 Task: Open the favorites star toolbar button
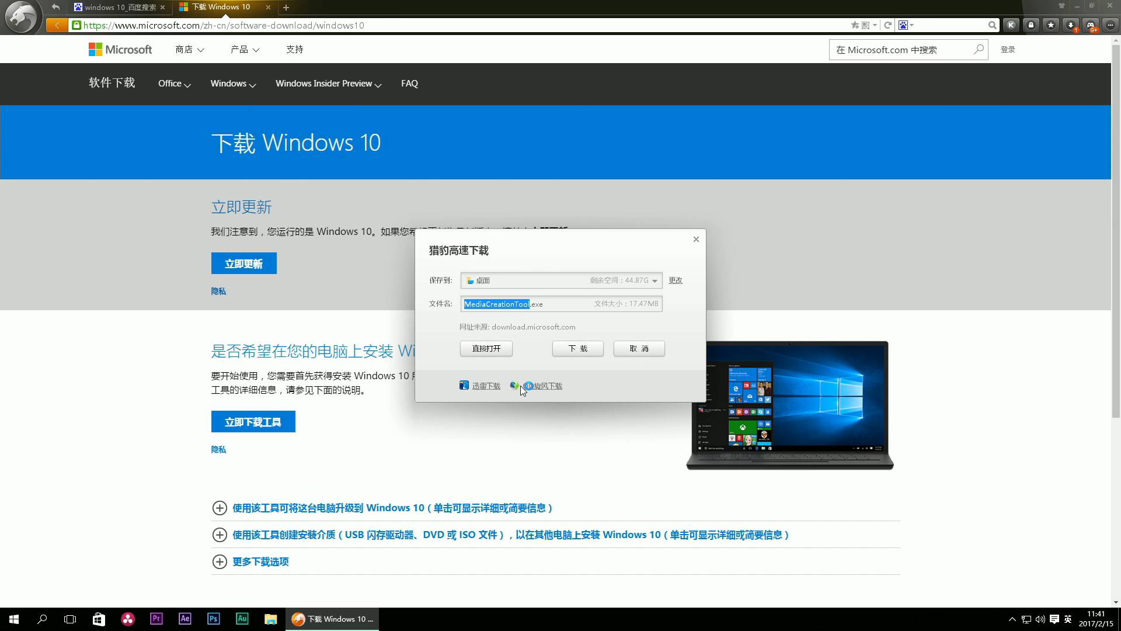pos(1050,25)
